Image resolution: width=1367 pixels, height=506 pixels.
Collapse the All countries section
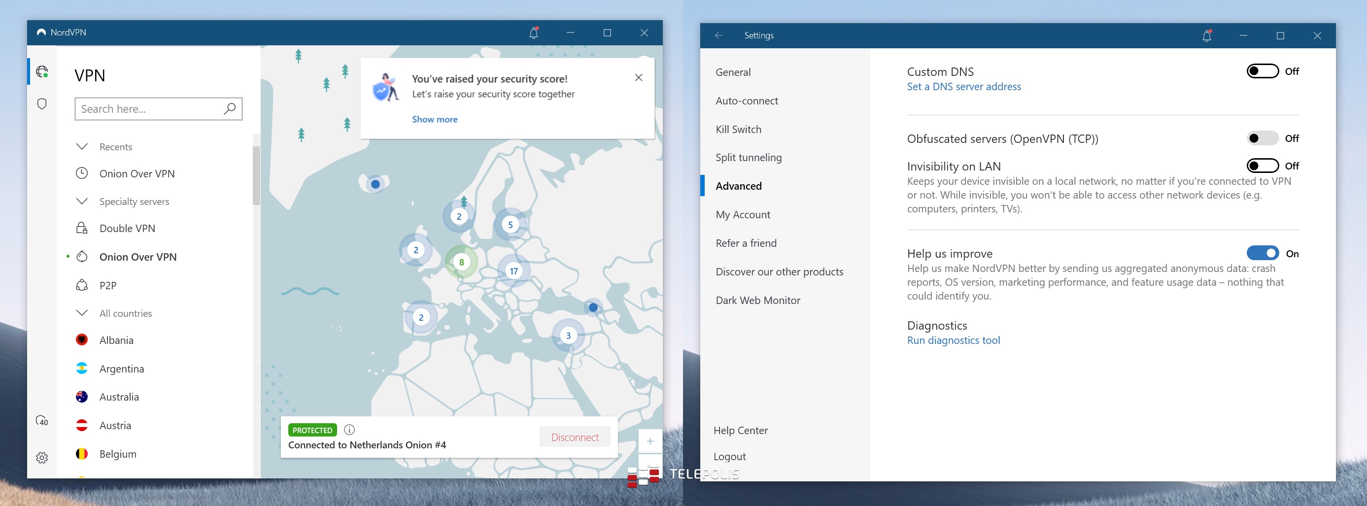(82, 313)
